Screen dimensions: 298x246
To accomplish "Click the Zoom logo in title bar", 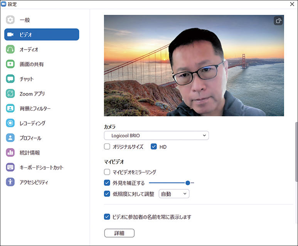I will point(3,4).
